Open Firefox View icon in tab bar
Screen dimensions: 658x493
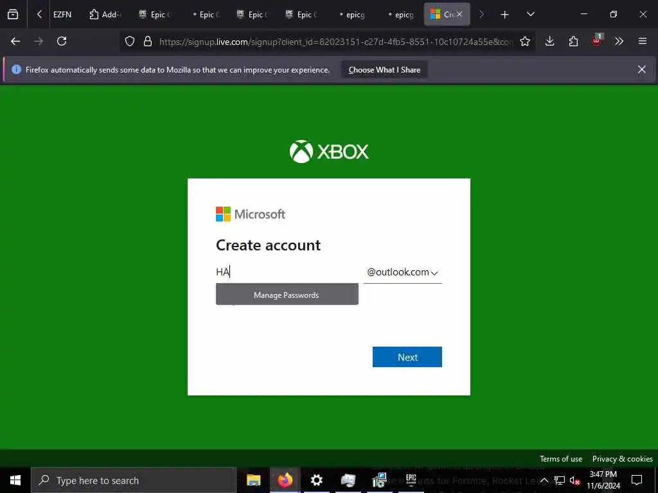[x=13, y=14]
